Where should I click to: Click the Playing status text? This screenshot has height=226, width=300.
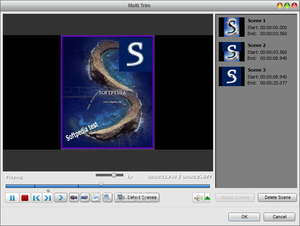14,176
